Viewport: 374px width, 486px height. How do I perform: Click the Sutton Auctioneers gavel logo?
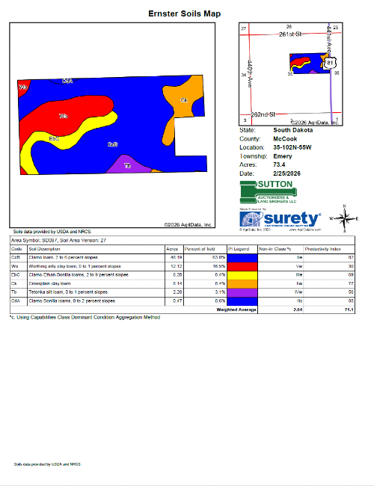click(x=269, y=192)
